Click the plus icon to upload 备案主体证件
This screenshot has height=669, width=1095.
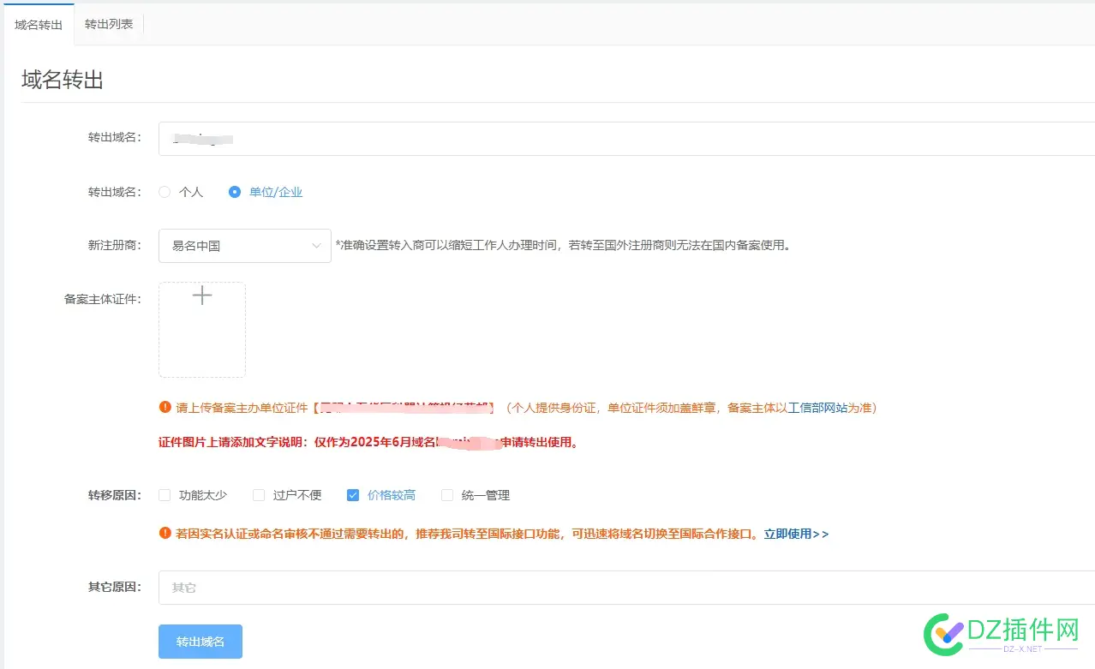coord(202,296)
